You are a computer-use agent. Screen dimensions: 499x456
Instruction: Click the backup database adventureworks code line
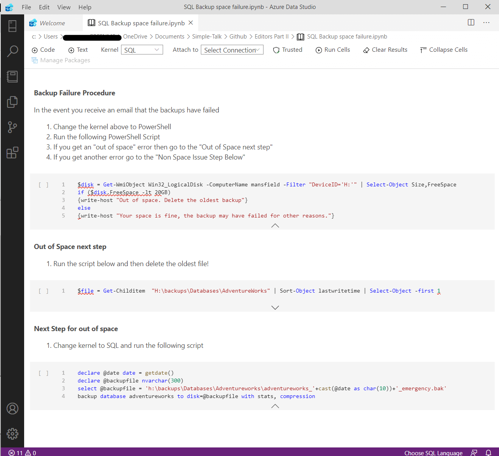tap(196, 396)
